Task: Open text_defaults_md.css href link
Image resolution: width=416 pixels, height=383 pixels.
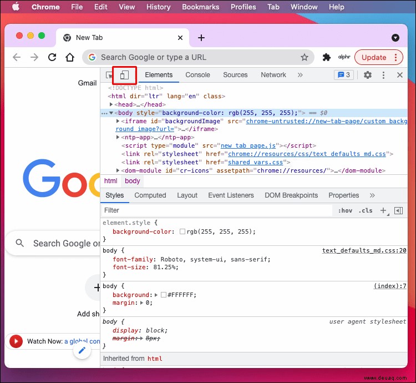Action: (x=307, y=154)
